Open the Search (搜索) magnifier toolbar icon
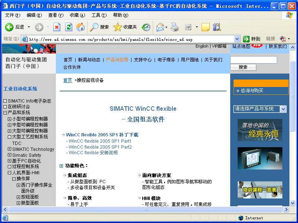 (x=95, y=27)
